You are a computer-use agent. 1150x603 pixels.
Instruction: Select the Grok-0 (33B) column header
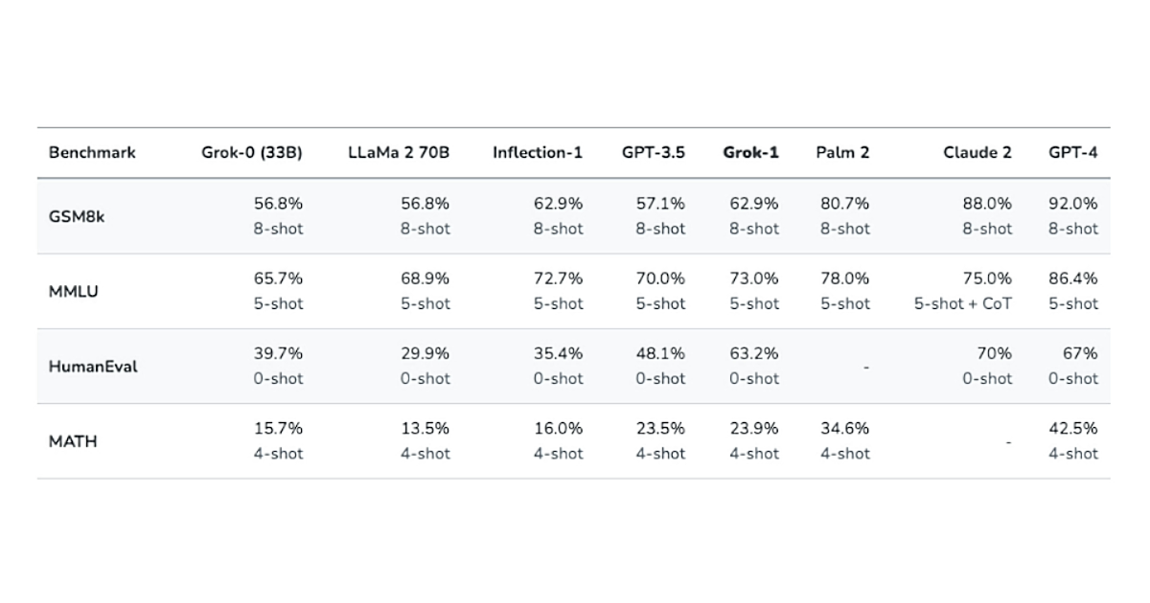[252, 152]
